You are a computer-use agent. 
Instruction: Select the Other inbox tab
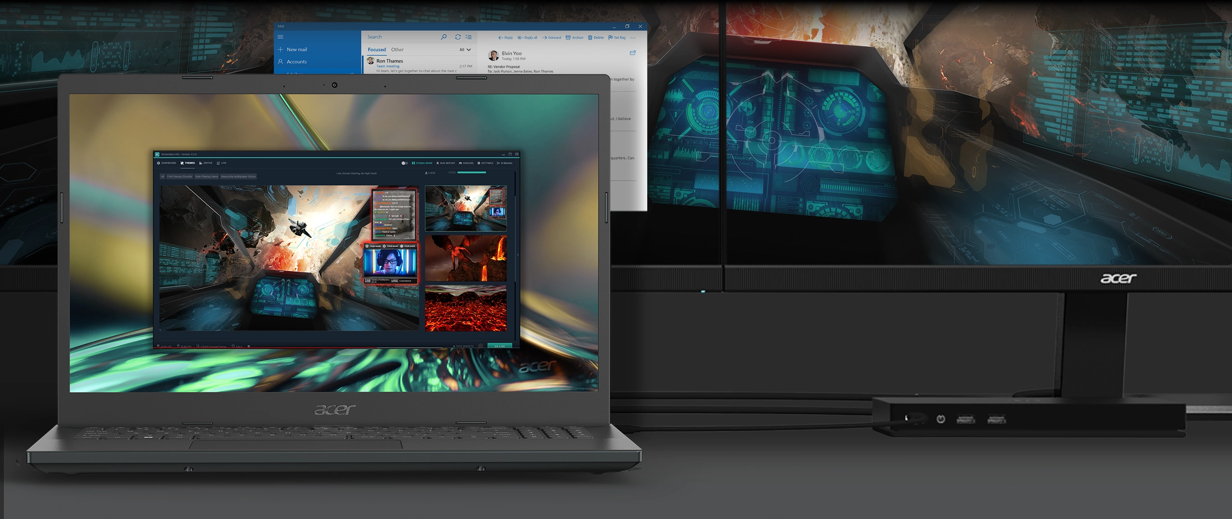pyautogui.click(x=397, y=49)
